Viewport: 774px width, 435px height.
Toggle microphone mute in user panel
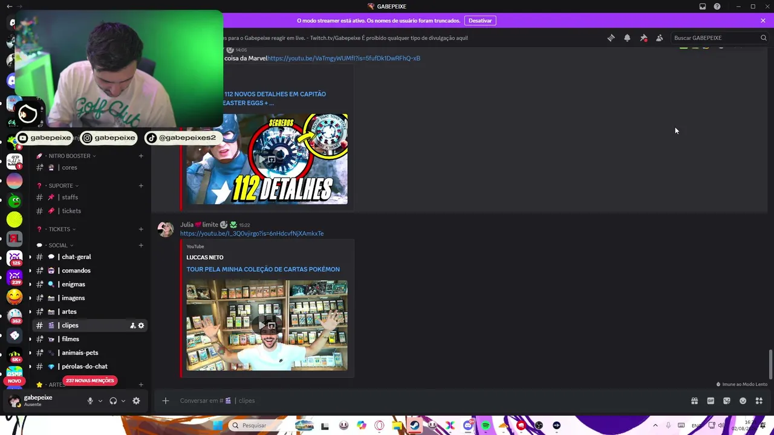click(90, 401)
